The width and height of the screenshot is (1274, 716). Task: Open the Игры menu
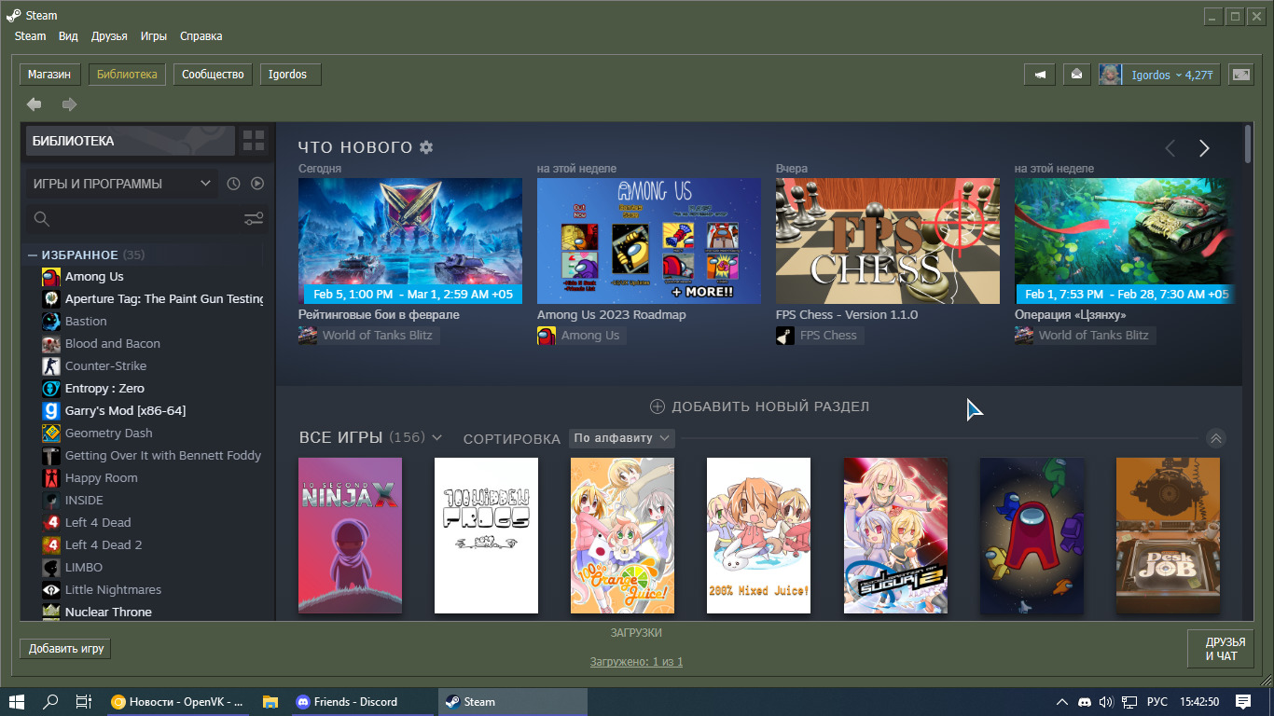tap(154, 36)
